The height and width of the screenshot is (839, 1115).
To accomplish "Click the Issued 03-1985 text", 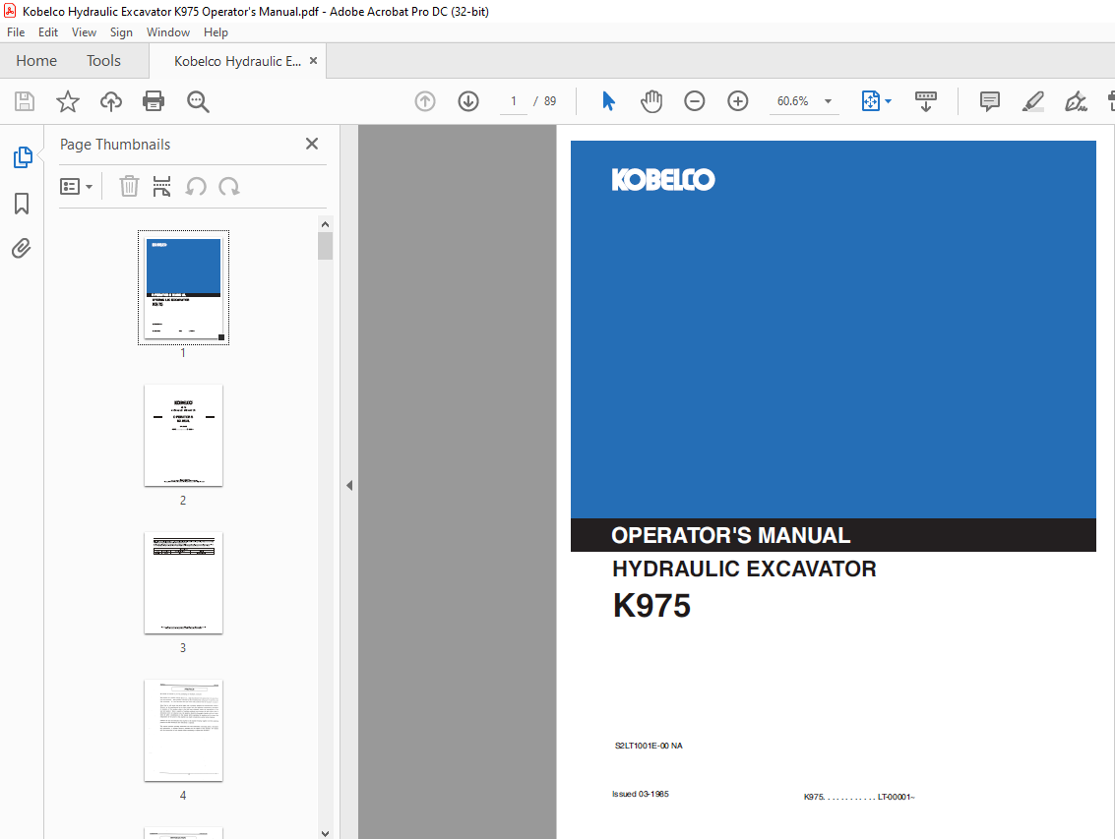I will coord(640,794).
